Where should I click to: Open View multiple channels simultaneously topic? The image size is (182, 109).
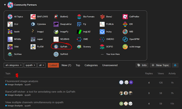(34, 102)
